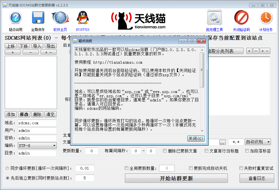Screen dimensions: 279x190
Task: Click 同时更新站点数 field showing 5
Action: [85, 178]
